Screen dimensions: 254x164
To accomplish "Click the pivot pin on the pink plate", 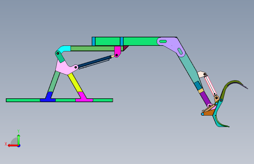I will click(x=76, y=67).
